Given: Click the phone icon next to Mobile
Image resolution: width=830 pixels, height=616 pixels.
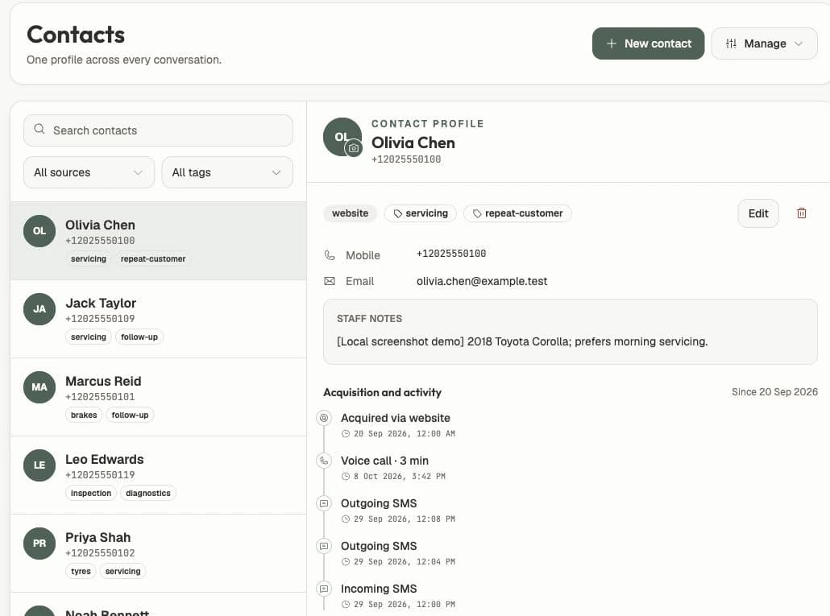Looking at the screenshot, I should coord(330,255).
